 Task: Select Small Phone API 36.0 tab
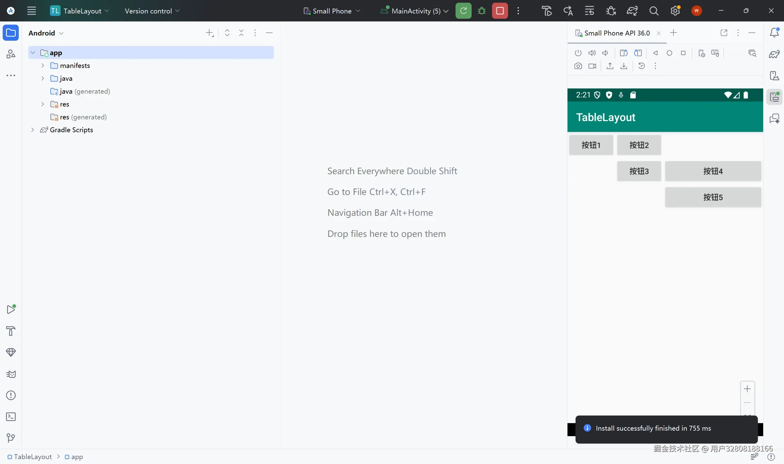616,33
